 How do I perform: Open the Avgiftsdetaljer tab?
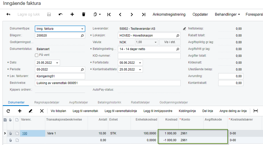(78, 102)
